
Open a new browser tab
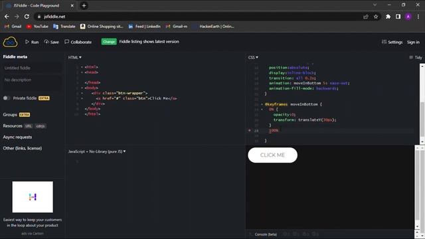point(84,5)
